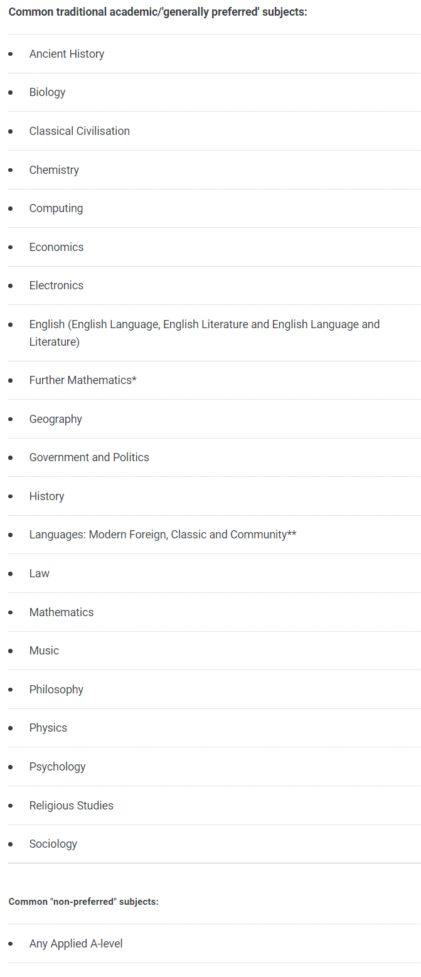This screenshot has height=977, width=421.
Task: Click the Ancient History list item
Action: 67,54
